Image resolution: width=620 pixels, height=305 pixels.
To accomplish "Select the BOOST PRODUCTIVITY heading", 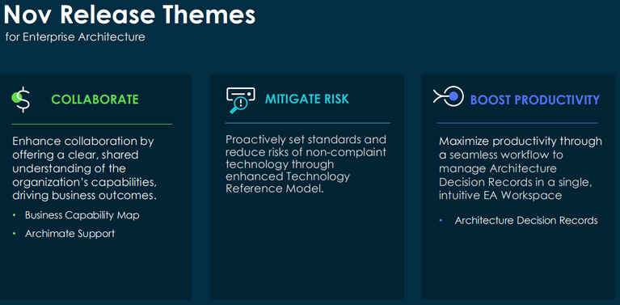I will tap(535, 100).
